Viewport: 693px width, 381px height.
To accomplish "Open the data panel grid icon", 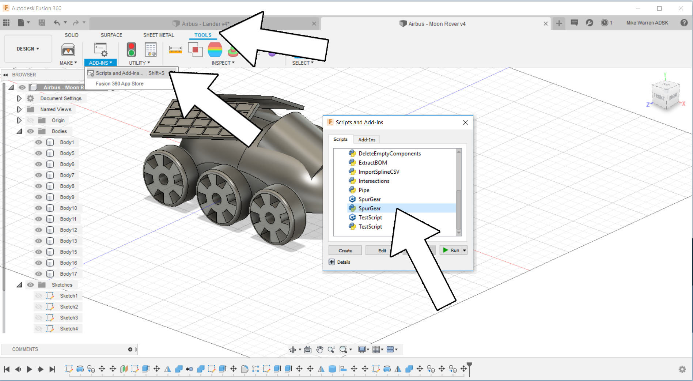I will [6, 23].
